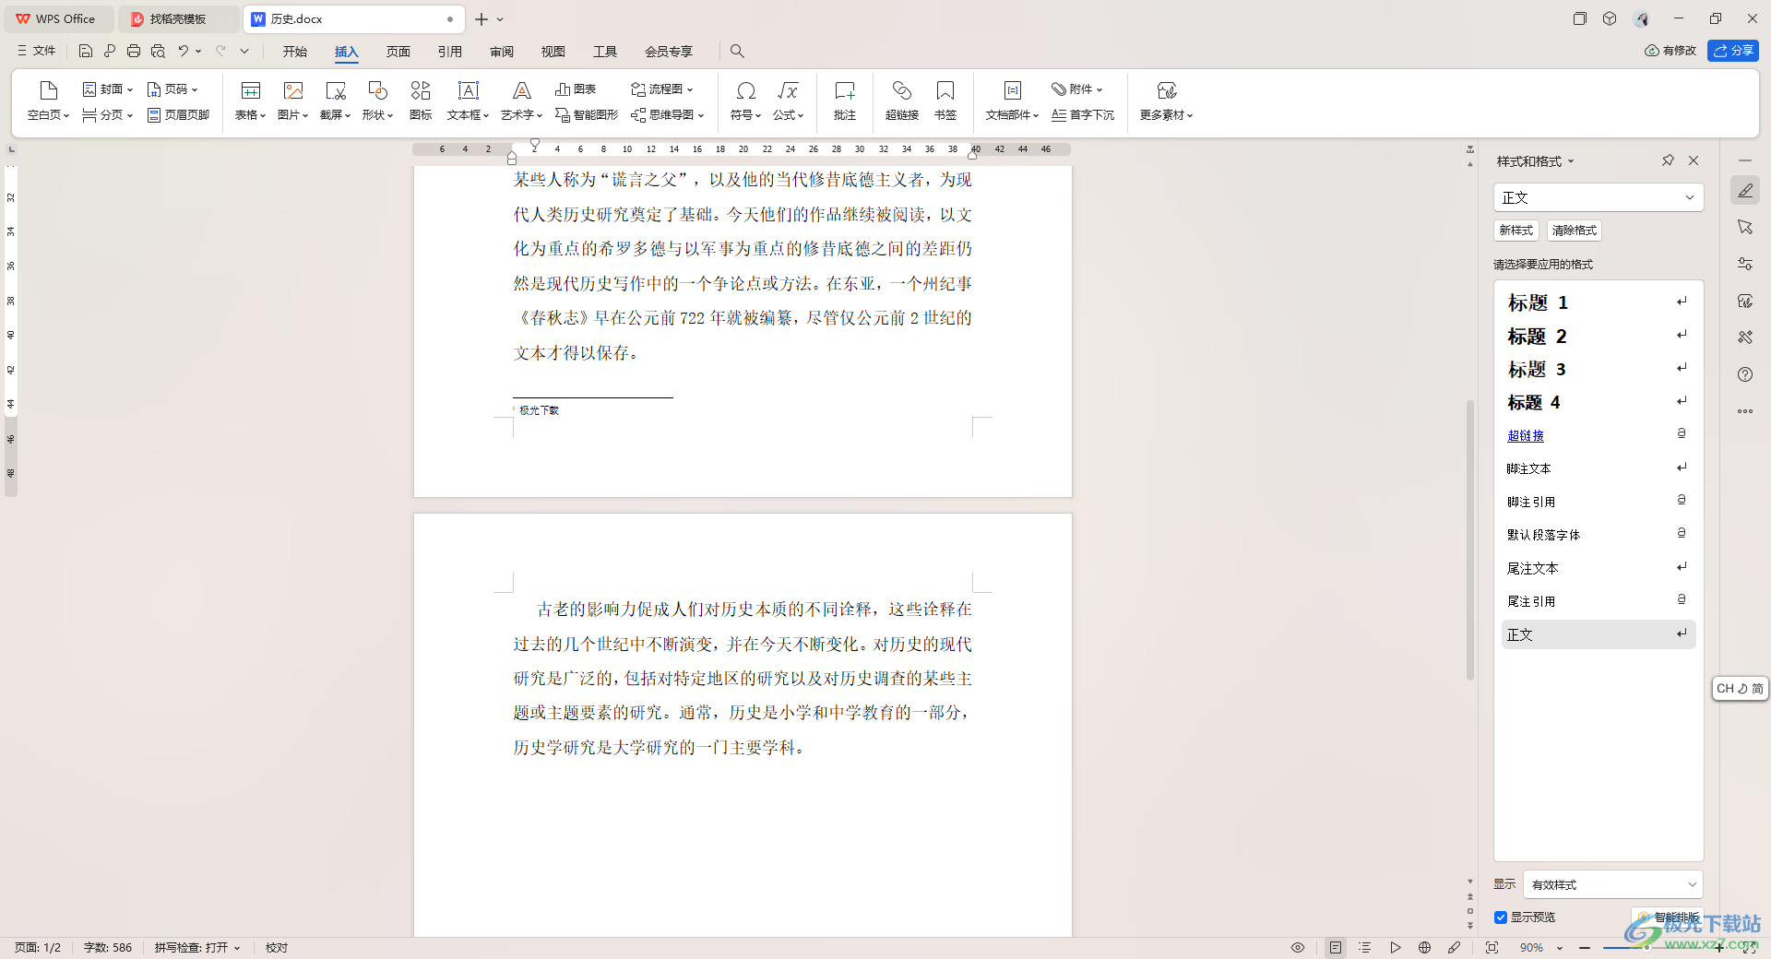Apply the 标题 1 style
Image resolution: width=1771 pixels, height=959 pixels.
[1599, 302]
